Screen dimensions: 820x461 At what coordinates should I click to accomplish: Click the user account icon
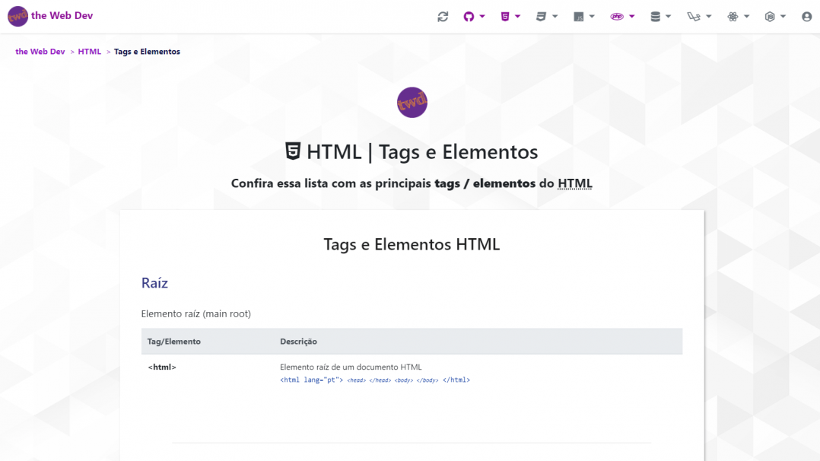coord(806,15)
